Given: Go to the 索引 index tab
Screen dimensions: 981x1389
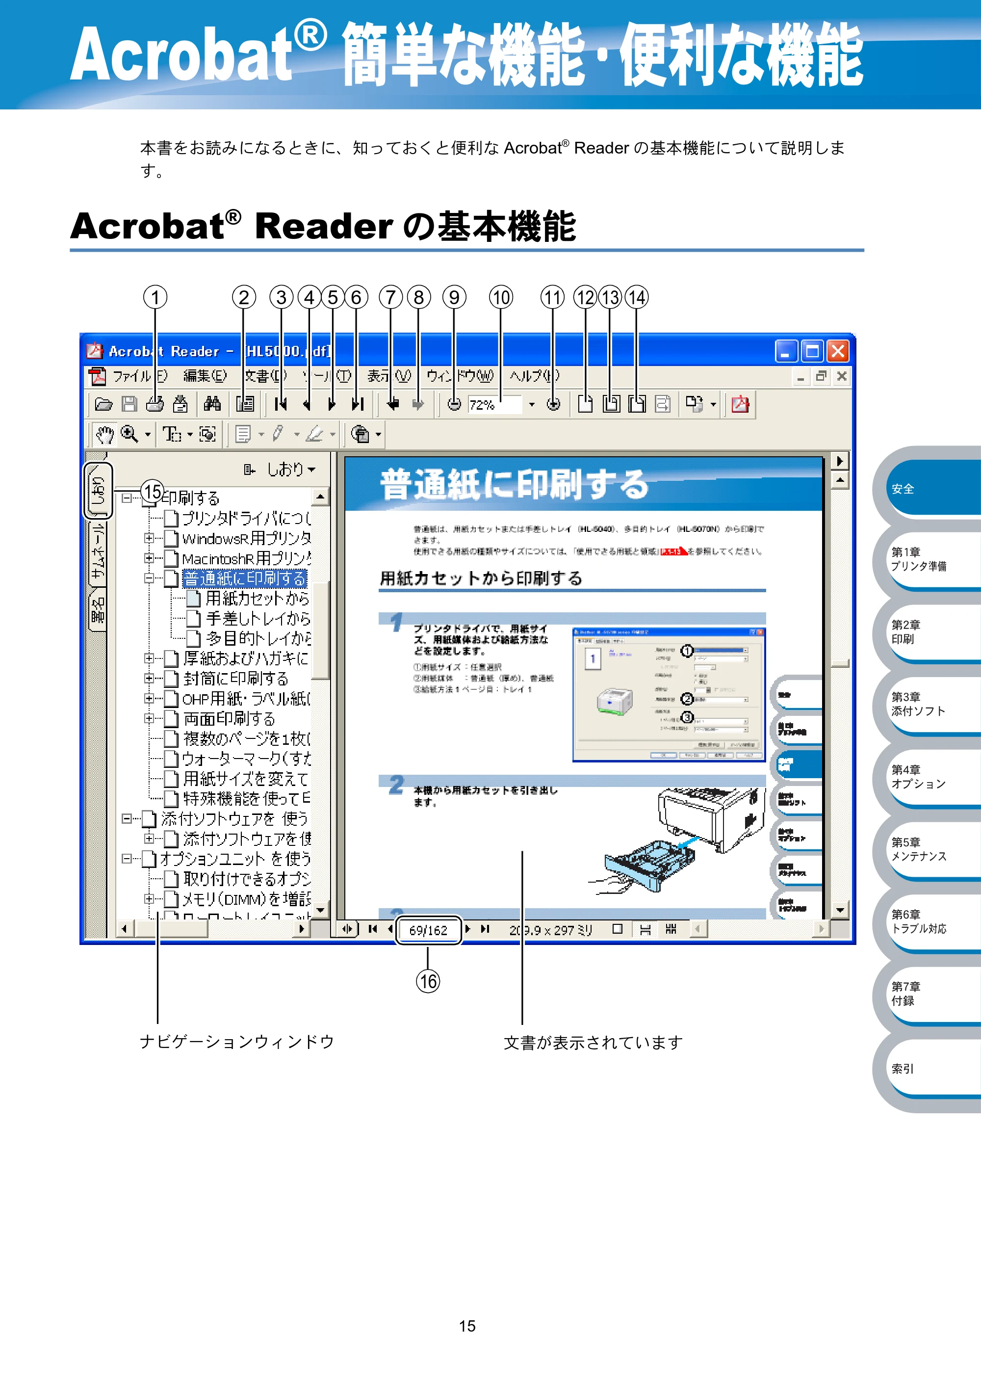Looking at the screenshot, I should coord(934,1069).
